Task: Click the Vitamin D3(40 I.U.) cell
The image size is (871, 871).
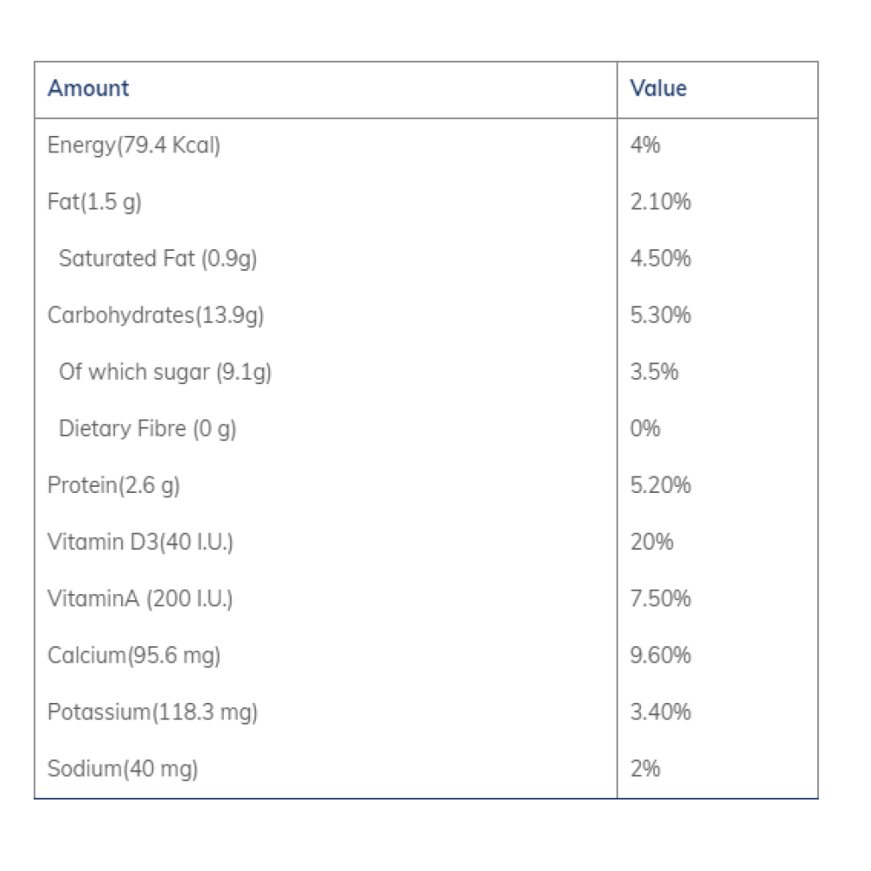Action: [140, 542]
